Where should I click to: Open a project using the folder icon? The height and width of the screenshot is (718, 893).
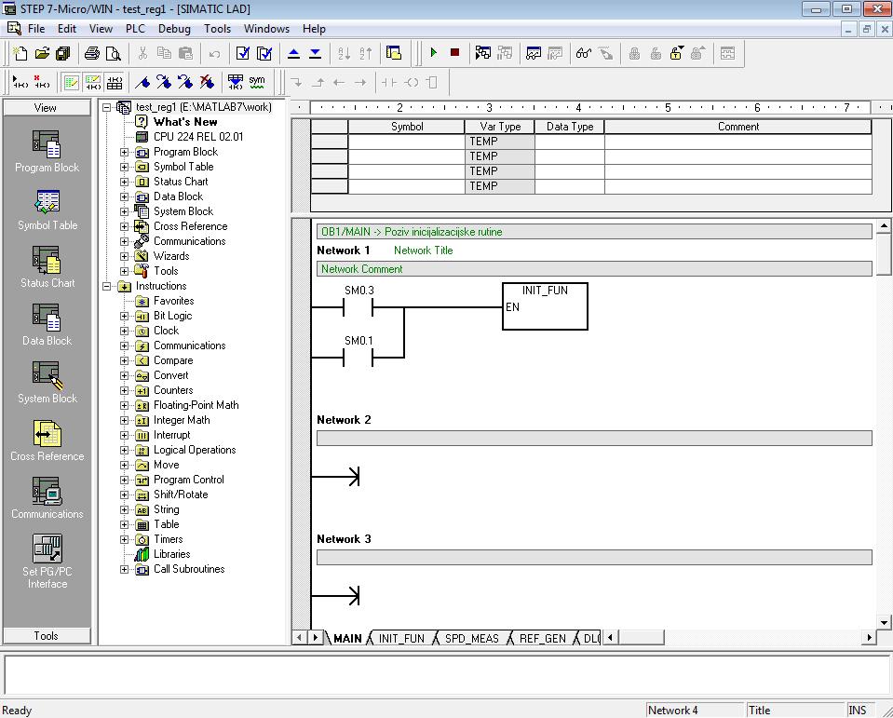coord(42,53)
